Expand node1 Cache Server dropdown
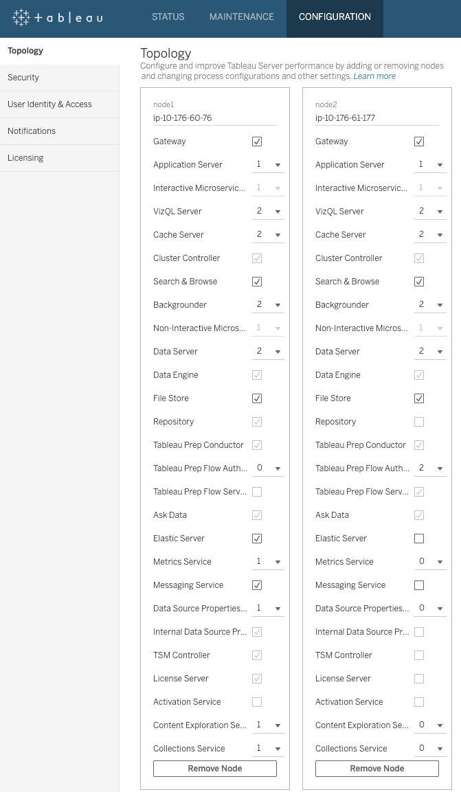The width and height of the screenshot is (461, 792). coord(268,235)
